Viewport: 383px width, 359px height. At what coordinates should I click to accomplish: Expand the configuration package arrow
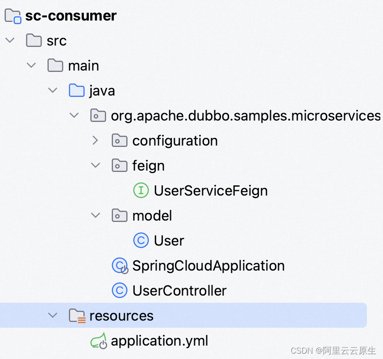click(95, 141)
